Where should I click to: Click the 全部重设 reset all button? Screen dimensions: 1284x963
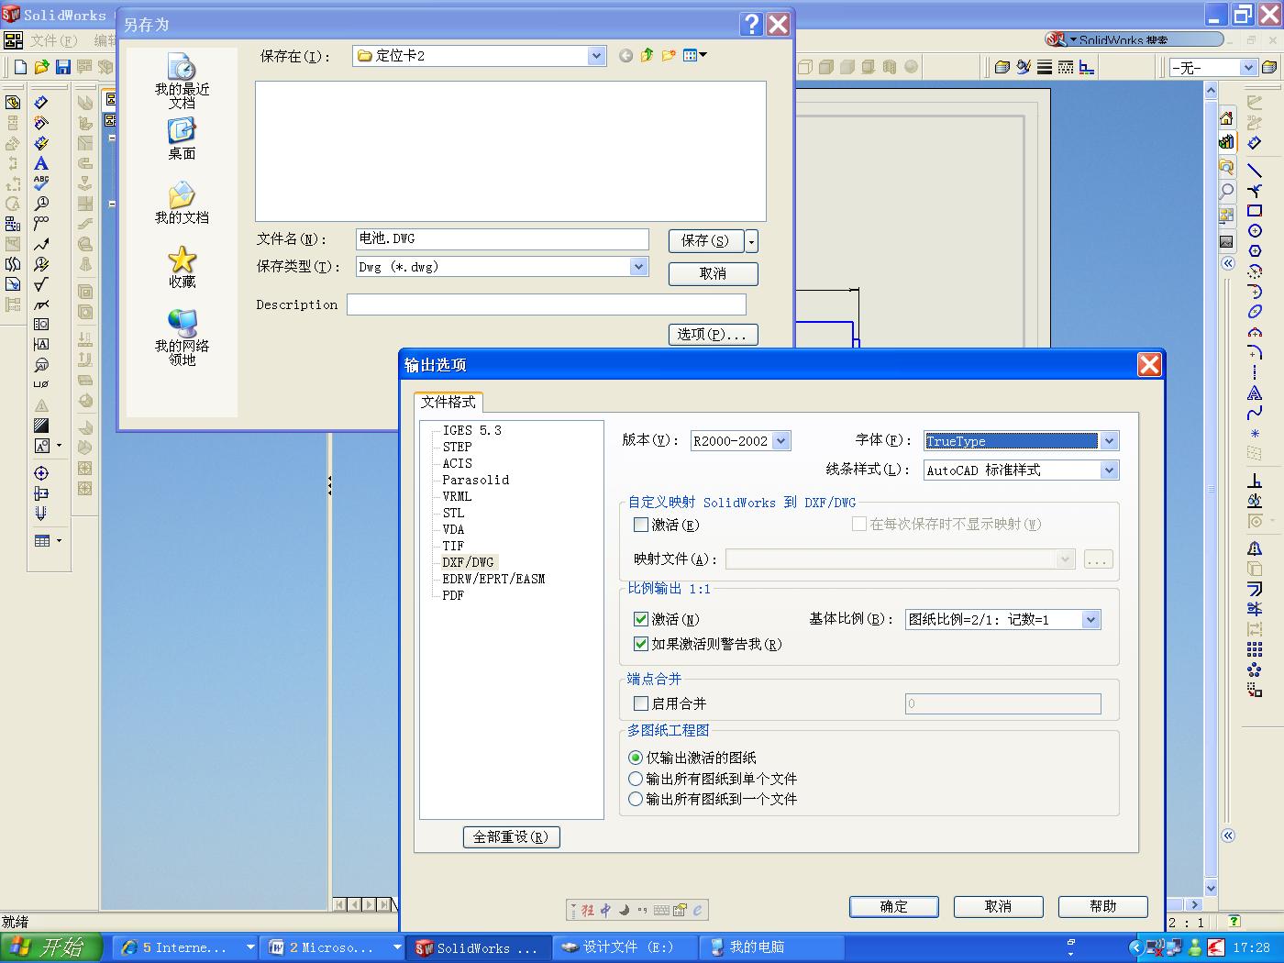[511, 837]
